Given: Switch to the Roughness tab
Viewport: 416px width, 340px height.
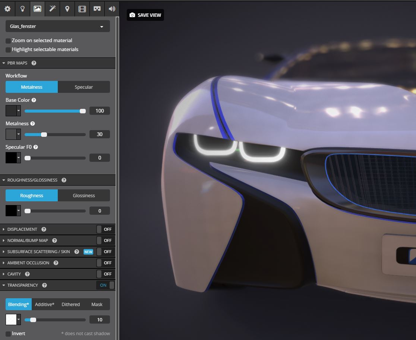Looking at the screenshot, I should tap(32, 196).
